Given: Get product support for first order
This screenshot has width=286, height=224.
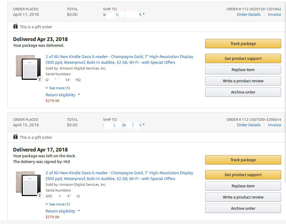Looking at the screenshot, I should (243, 58).
